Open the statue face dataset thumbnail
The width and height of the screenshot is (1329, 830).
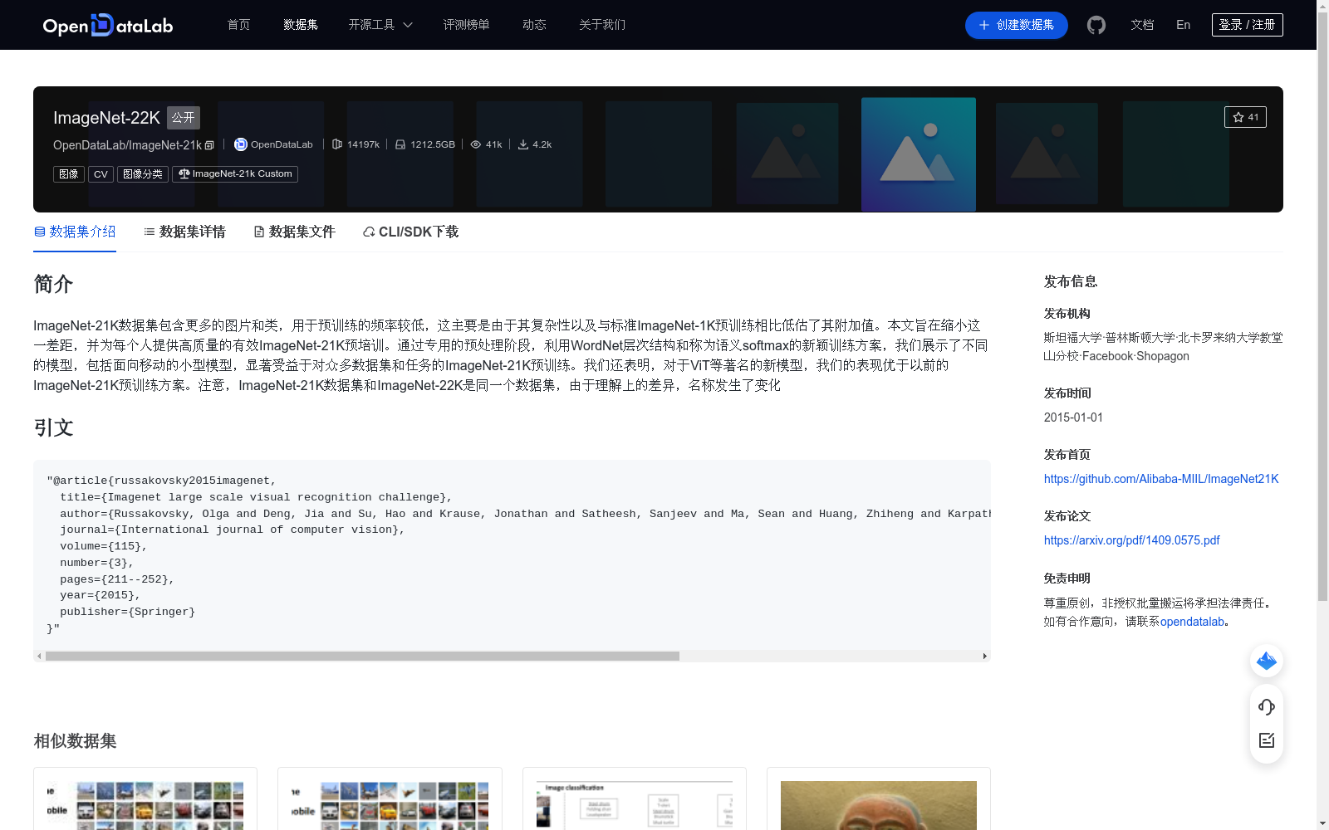(879, 805)
